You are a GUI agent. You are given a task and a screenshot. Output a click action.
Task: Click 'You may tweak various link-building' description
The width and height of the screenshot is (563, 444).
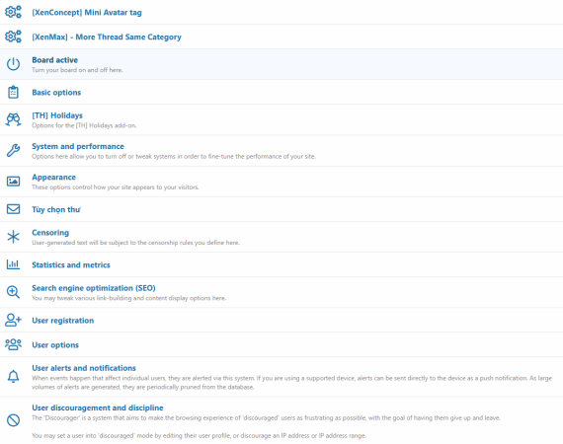click(x=129, y=298)
